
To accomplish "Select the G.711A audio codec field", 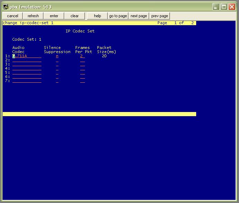I will [27, 56].
